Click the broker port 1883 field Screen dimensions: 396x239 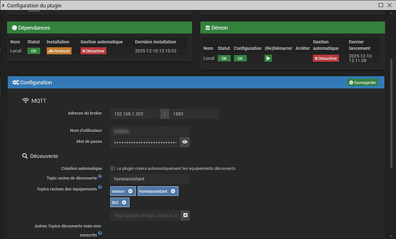194,114
